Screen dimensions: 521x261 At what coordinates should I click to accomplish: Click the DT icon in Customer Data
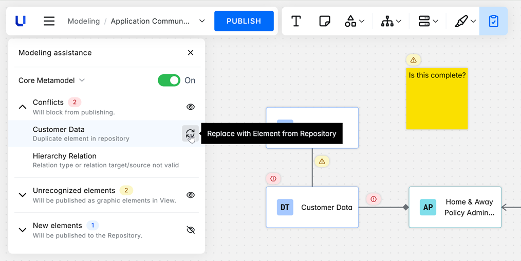coord(285,207)
